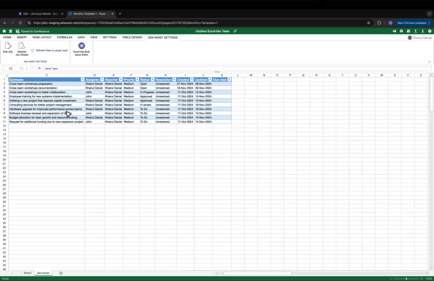Collapse the ribbon with the chevron

tap(429, 61)
